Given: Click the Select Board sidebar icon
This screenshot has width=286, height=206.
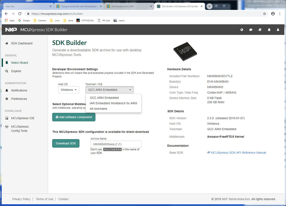Looking at the screenshot, I should click(7, 63).
